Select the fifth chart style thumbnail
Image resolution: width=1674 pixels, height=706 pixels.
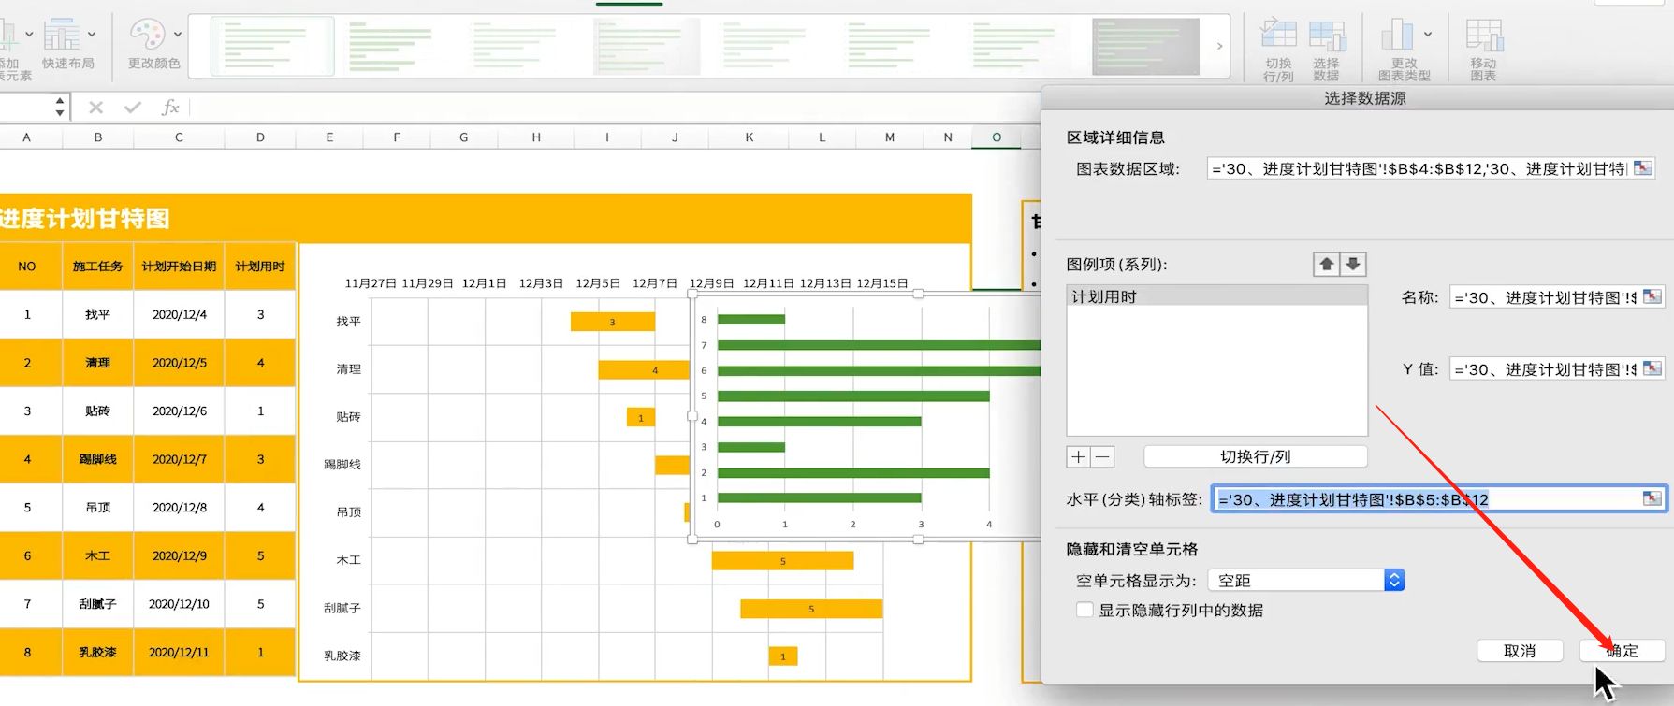(764, 46)
